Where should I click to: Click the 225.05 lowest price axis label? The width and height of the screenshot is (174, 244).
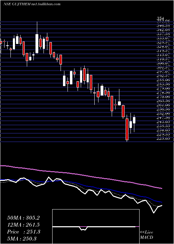(x=163, y=139)
